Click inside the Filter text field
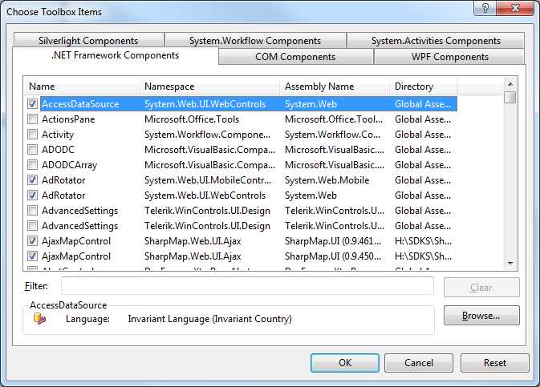Viewport: 540px width, 387px height. pos(247,286)
